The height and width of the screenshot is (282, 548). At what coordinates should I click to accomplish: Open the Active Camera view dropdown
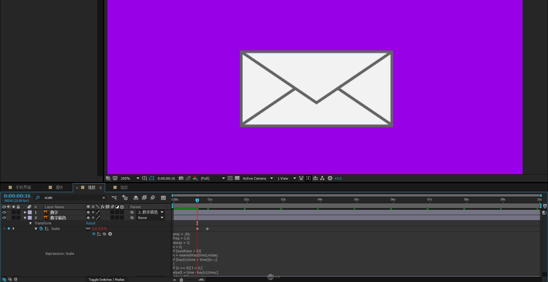tap(271, 178)
